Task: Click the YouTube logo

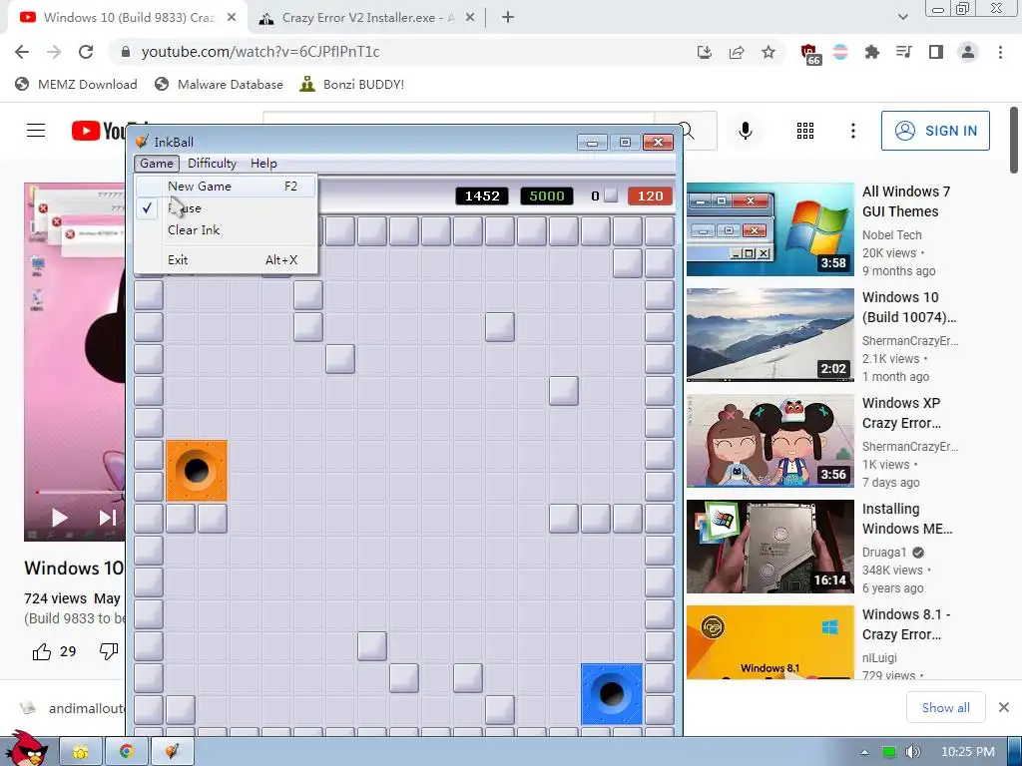Action: coord(99,131)
